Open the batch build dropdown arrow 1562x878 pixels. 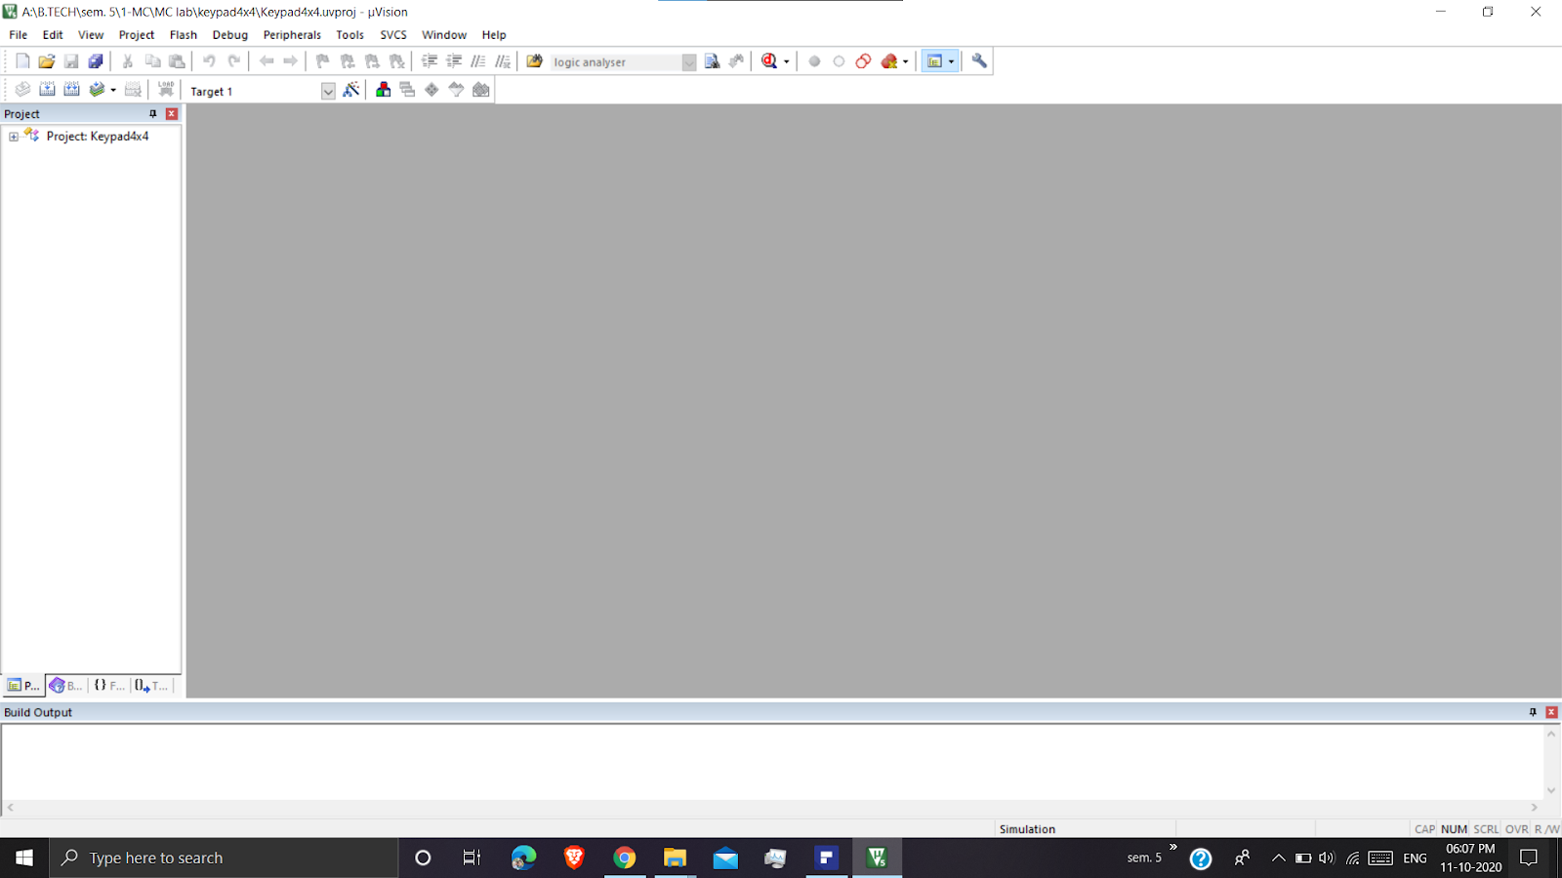click(x=113, y=91)
